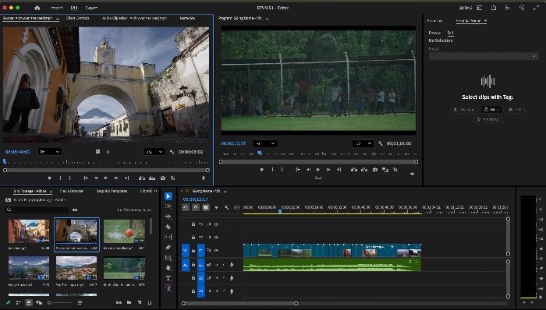Switch to the Effect Controls tab
Viewport: 546px width, 310px height.
click(78, 18)
